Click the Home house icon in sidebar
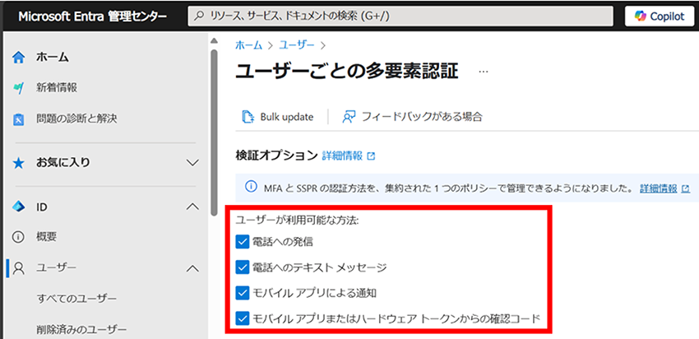Screen dimensions: 699x339 (18, 58)
